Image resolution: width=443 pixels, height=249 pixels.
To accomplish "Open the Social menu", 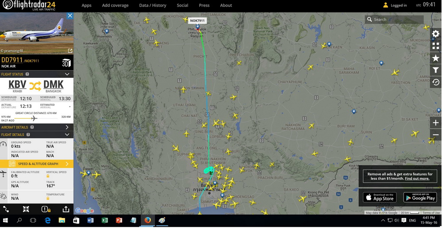I will coord(183,5).
